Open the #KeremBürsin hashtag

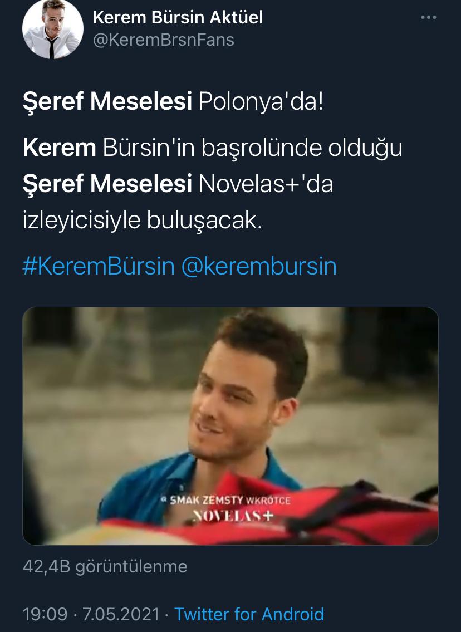[x=99, y=266]
